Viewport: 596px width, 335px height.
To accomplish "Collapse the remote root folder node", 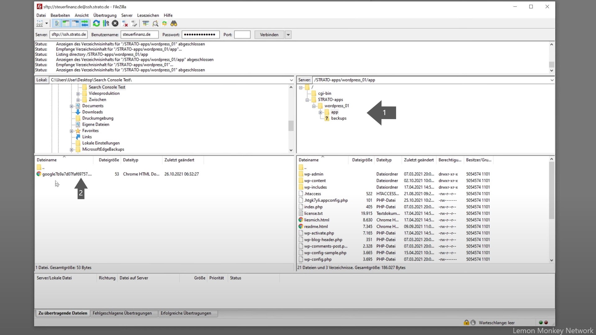I will tap(301, 87).
